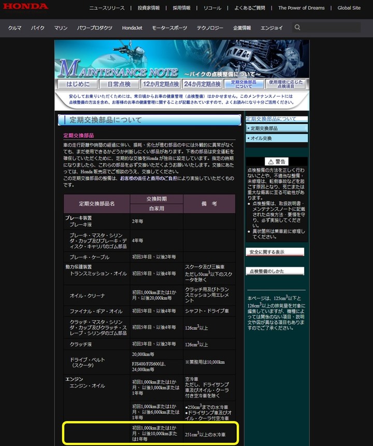The height and width of the screenshot is (446, 373).
Task: Click the HONDA logo
Action: tap(25, 6)
